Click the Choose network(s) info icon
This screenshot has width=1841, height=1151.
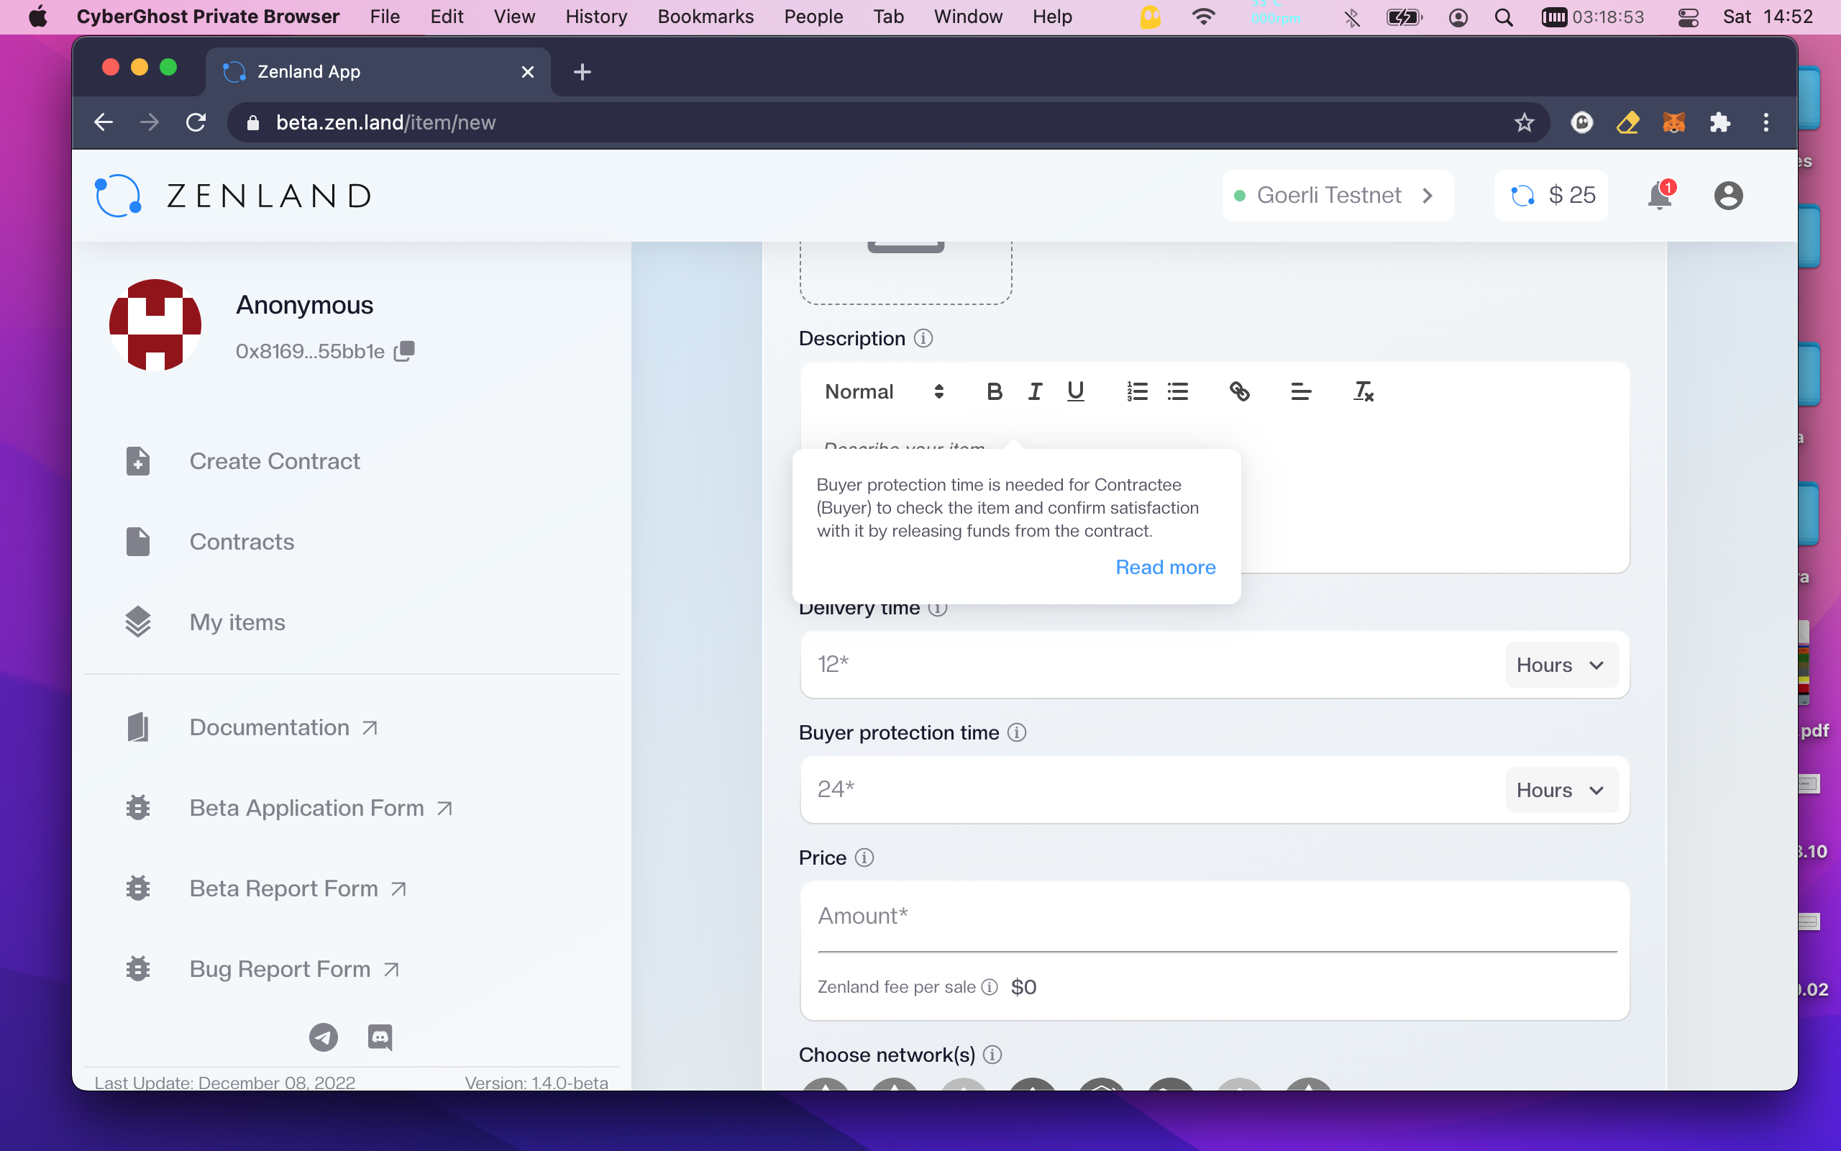pos(992,1055)
